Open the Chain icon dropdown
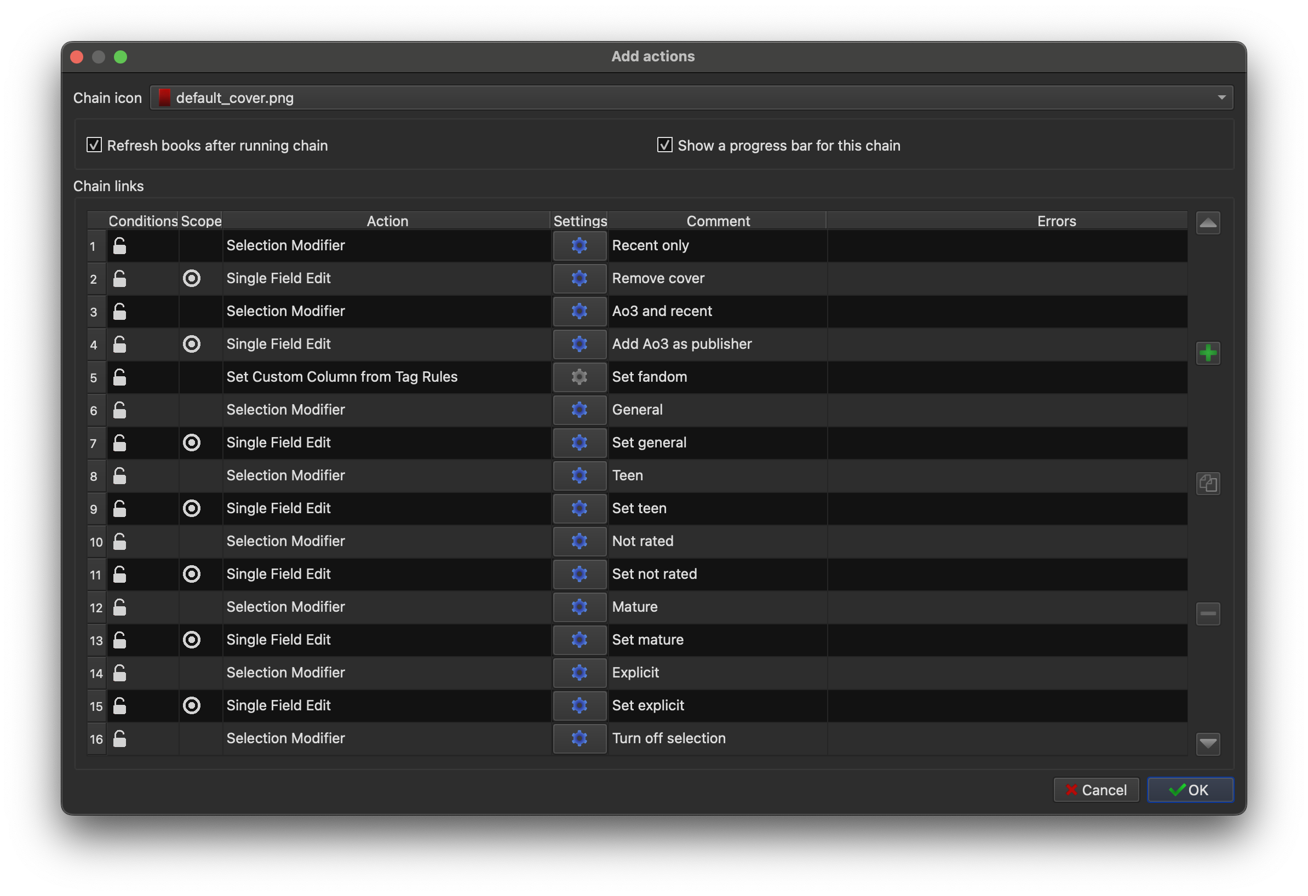 (691, 98)
